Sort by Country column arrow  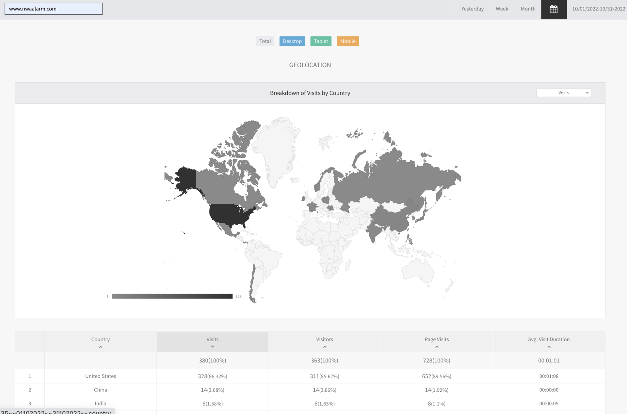coord(101,347)
